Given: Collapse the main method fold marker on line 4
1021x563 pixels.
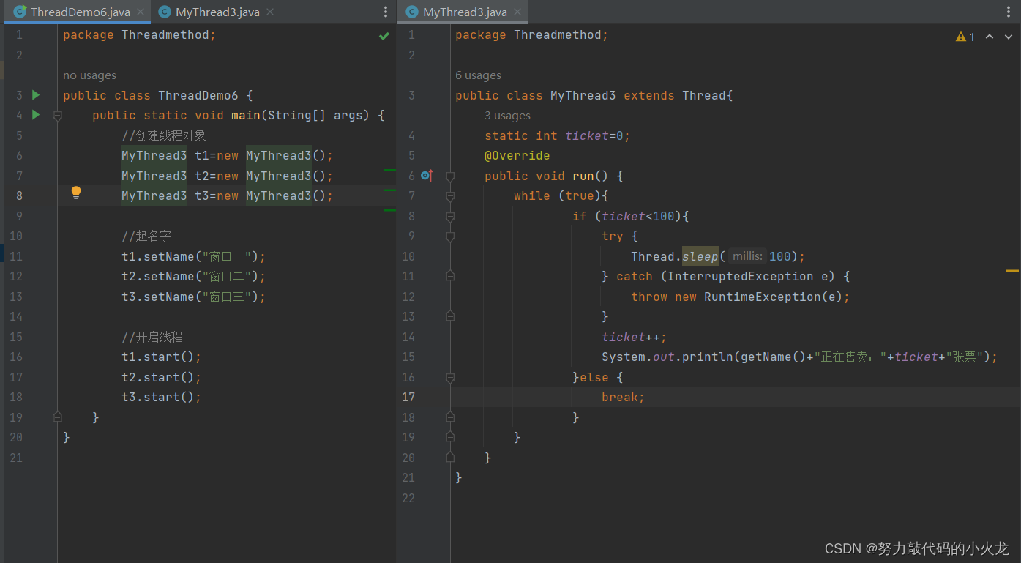Looking at the screenshot, I should [58, 116].
